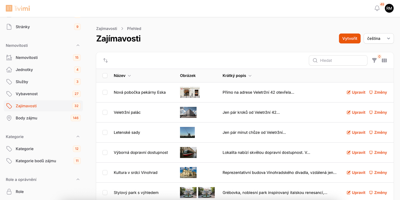Open Body zájmu in the sidebar
Image resolution: width=400 pixels, height=200 pixels.
click(43, 118)
